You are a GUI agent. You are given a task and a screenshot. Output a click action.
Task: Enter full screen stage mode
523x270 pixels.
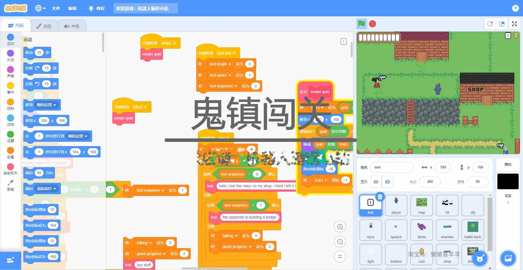pyautogui.click(x=514, y=24)
